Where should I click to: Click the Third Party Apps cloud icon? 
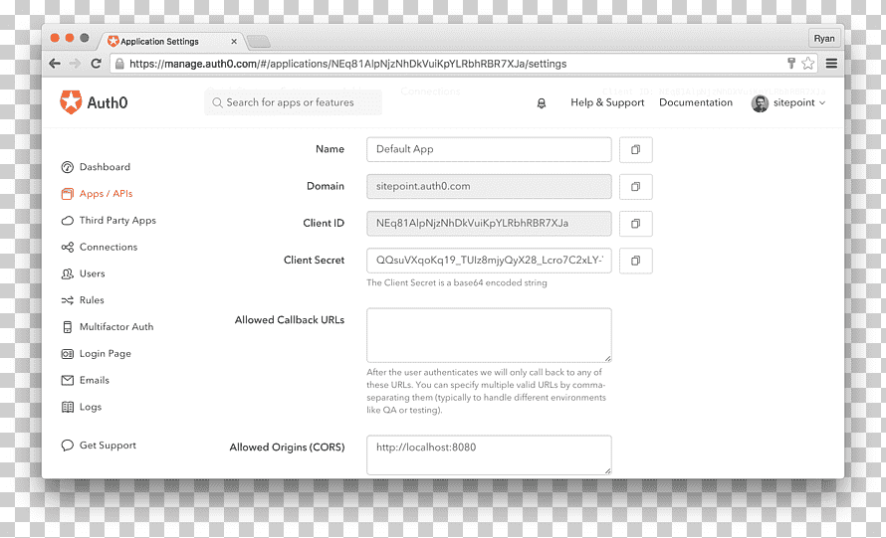coord(68,220)
